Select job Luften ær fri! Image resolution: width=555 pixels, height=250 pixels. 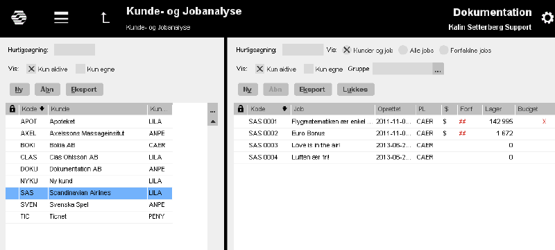pos(394,157)
